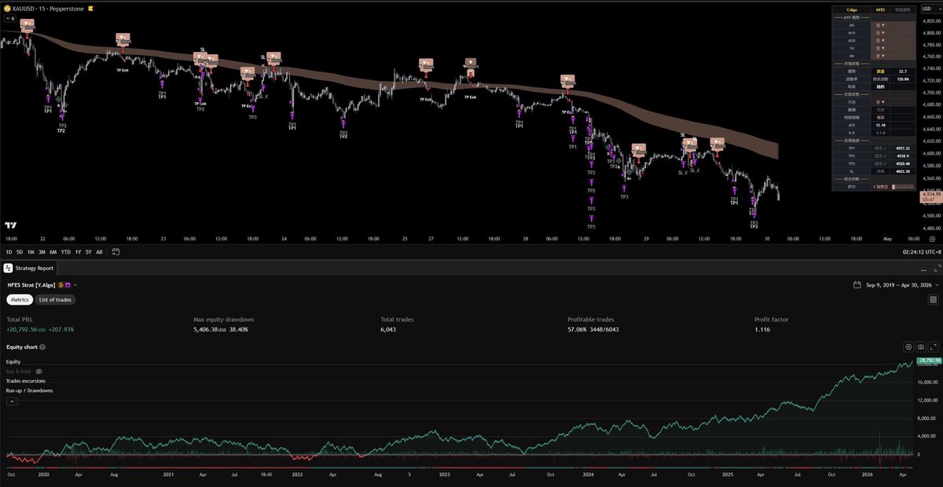The width and height of the screenshot is (943, 487).
Task: Switch to the List of trades tab
Action: click(55, 299)
